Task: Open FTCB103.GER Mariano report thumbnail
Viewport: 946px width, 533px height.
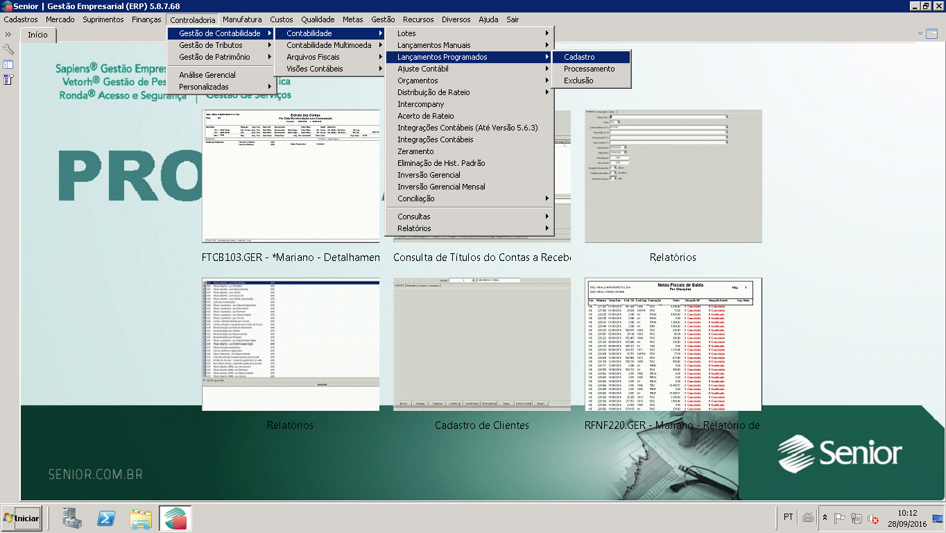Action: (291, 176)
